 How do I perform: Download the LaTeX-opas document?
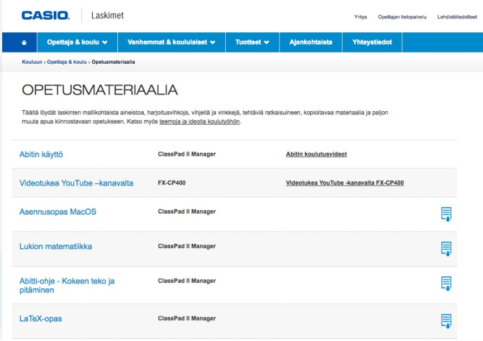pyautogui.click(x=446, y=321)
